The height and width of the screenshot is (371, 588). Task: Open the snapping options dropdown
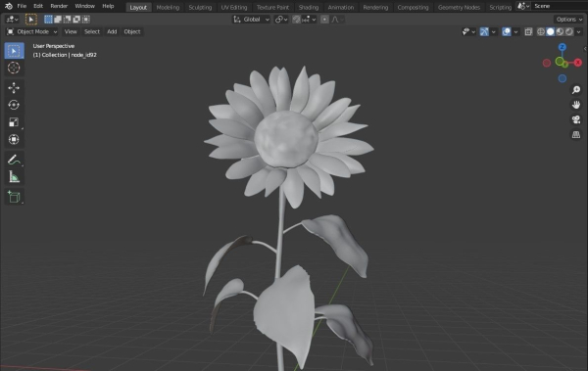(x=309, y=20)
